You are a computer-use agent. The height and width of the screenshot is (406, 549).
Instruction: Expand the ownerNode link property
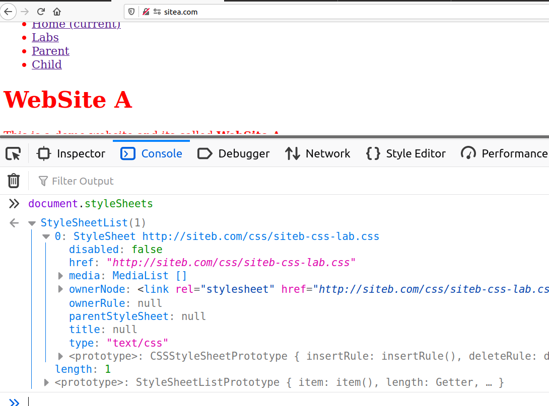[60, 289]
